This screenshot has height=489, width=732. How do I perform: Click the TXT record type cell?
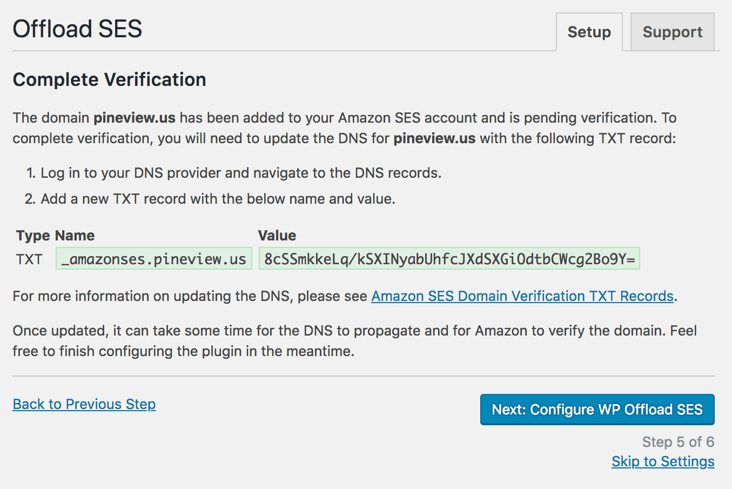click(29, 259)
